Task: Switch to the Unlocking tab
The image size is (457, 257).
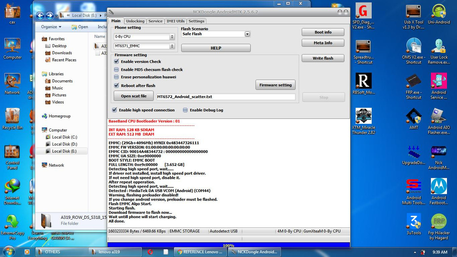Action: (135, 21)
